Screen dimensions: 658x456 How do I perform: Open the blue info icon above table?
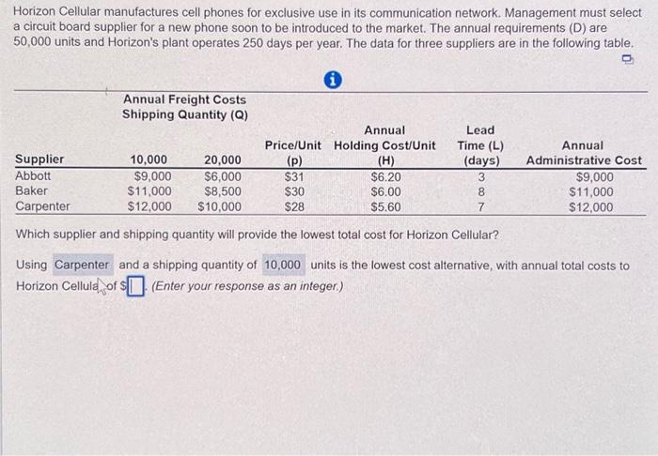tap(333, 80)
